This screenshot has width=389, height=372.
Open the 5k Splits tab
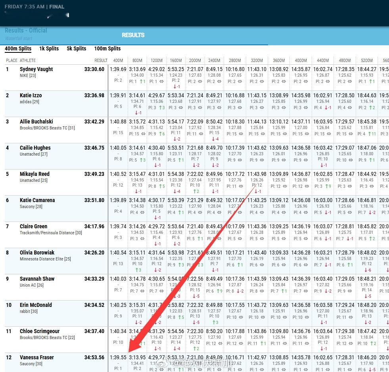77,48
